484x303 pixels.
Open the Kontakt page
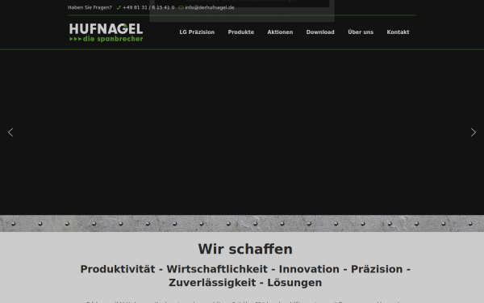click(398, 32)
